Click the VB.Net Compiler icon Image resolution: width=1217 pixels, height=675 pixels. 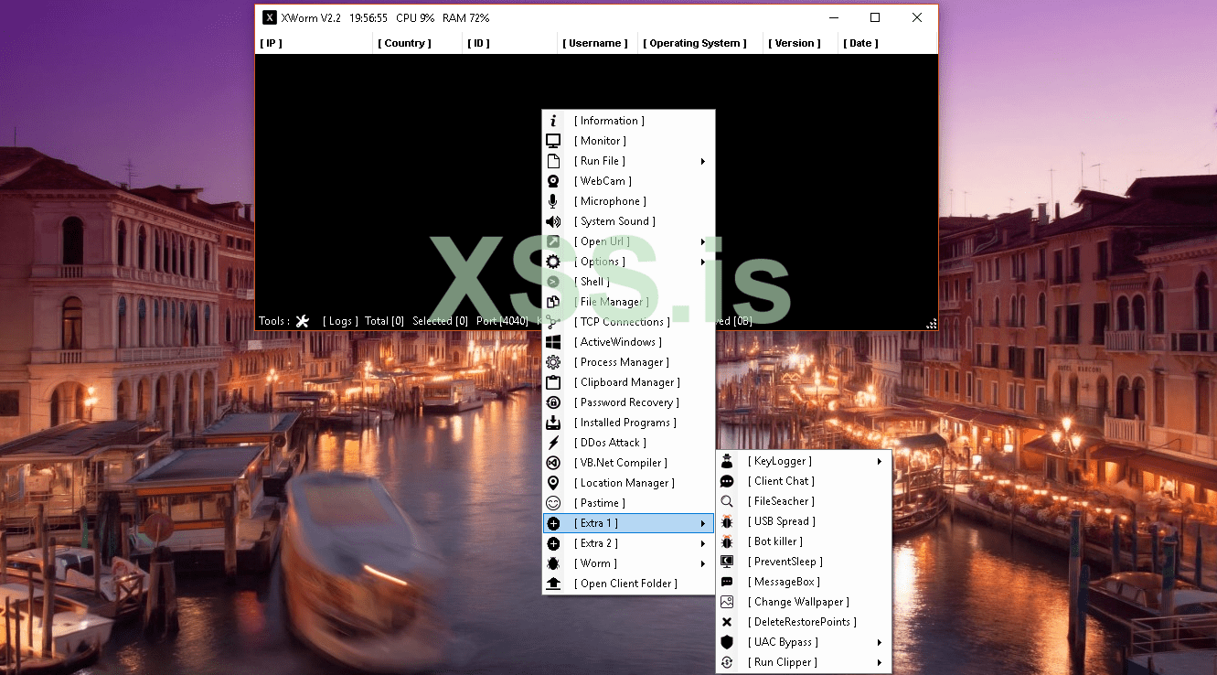[x=553, y=463]
